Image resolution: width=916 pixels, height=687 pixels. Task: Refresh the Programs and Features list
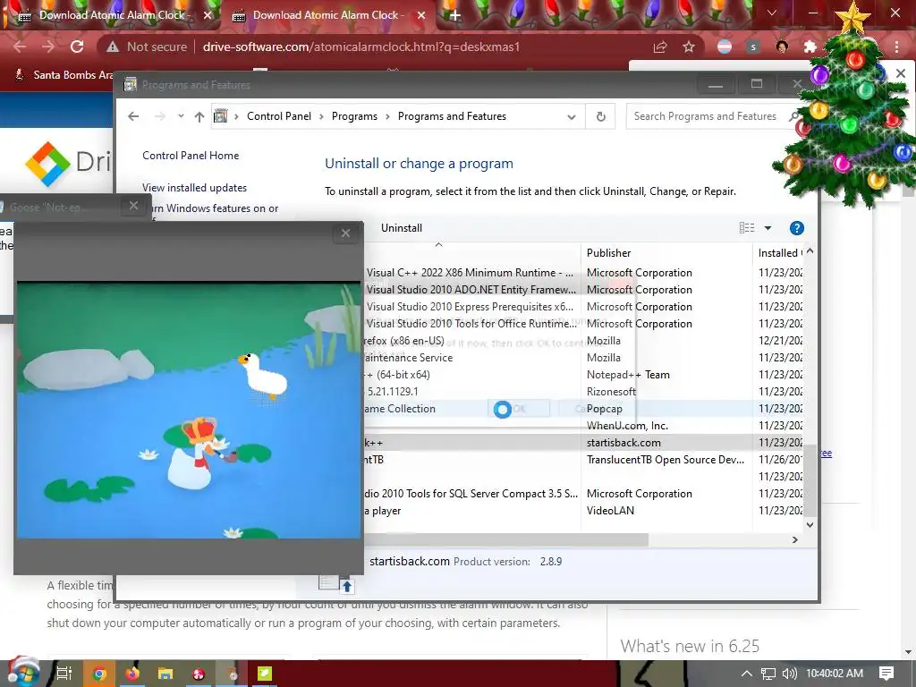click(600, 116)
